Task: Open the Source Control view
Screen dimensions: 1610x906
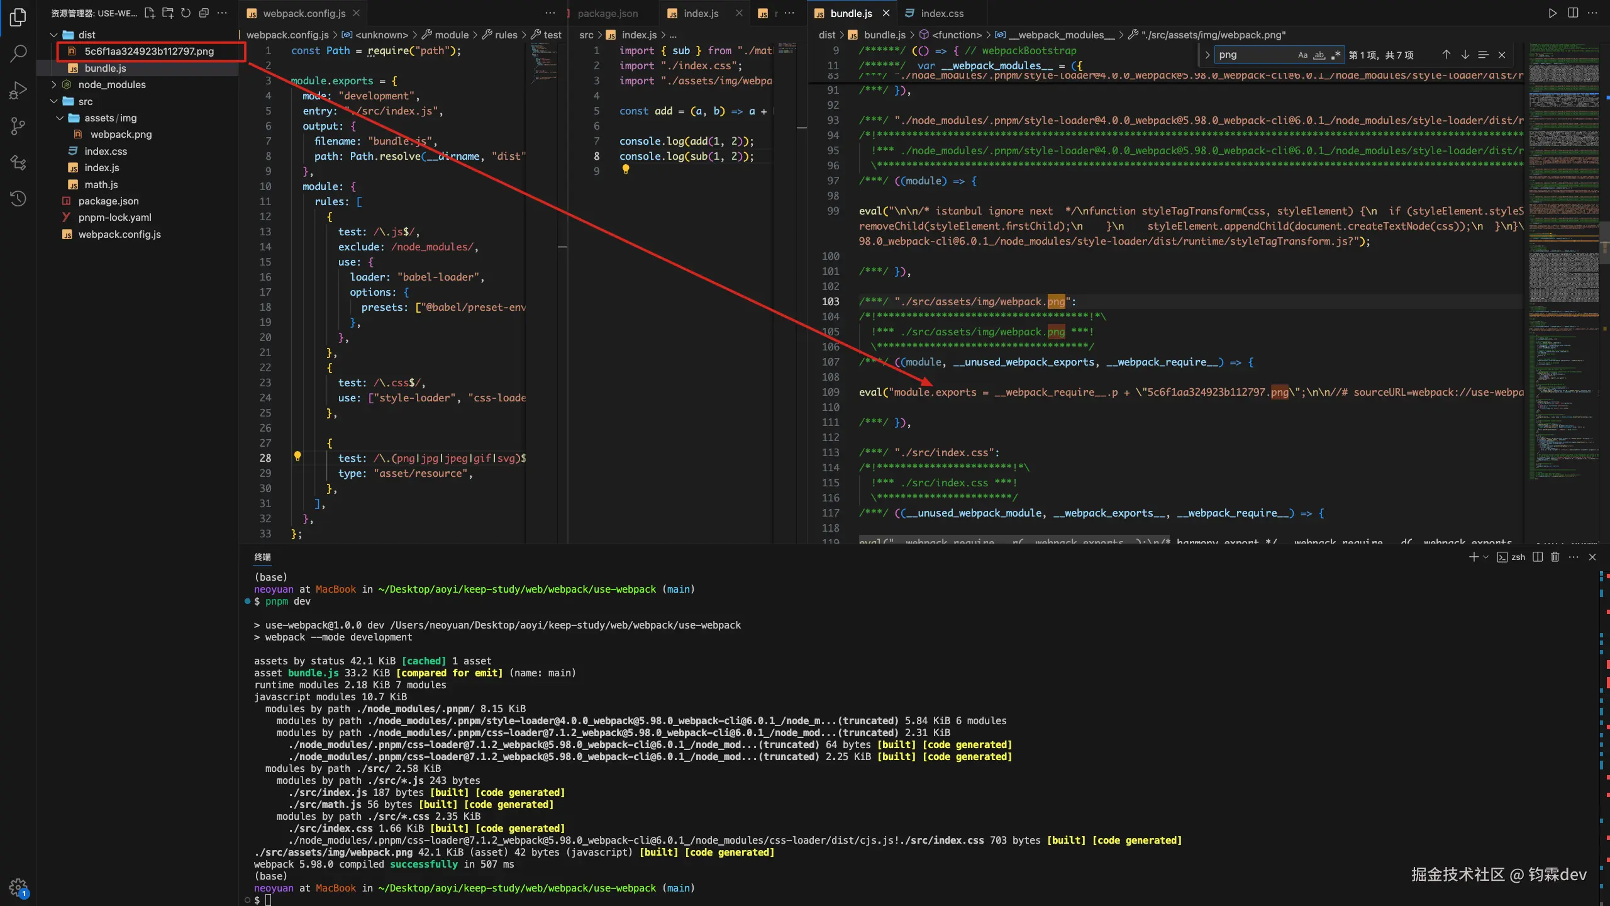Action: tap(18, 126)
